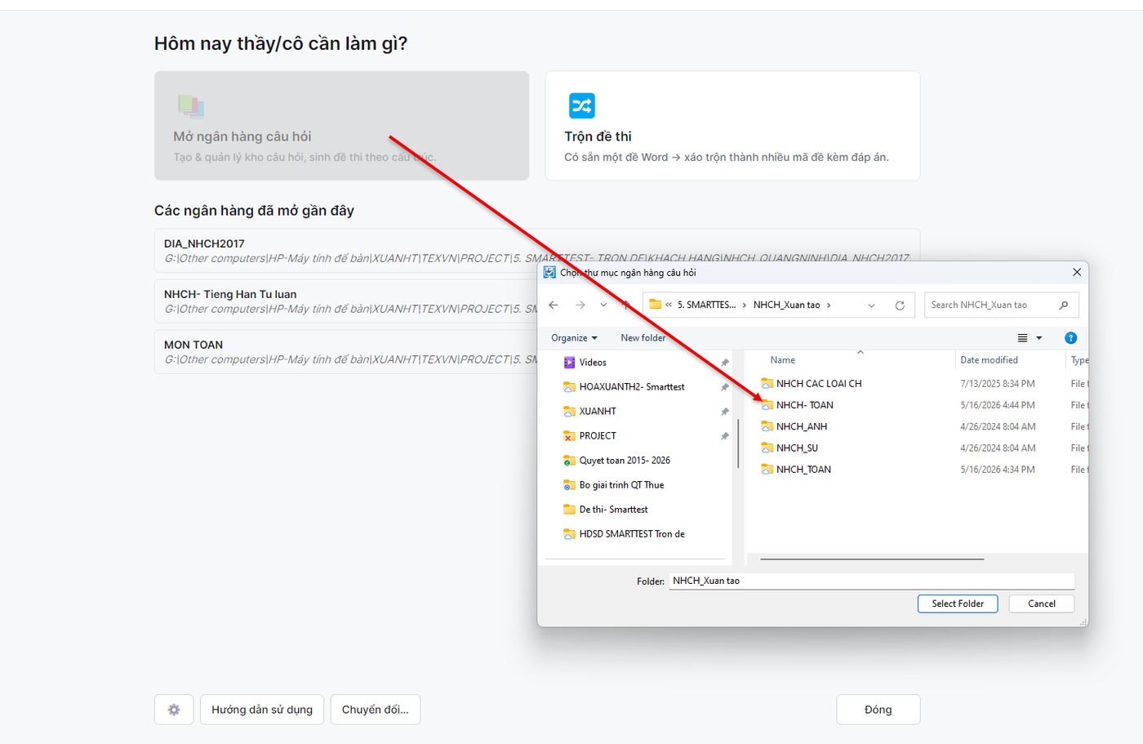1143x744 pixels.
Task: Click New folder in the dialog toolbar
Action: [x=643, y=338]
